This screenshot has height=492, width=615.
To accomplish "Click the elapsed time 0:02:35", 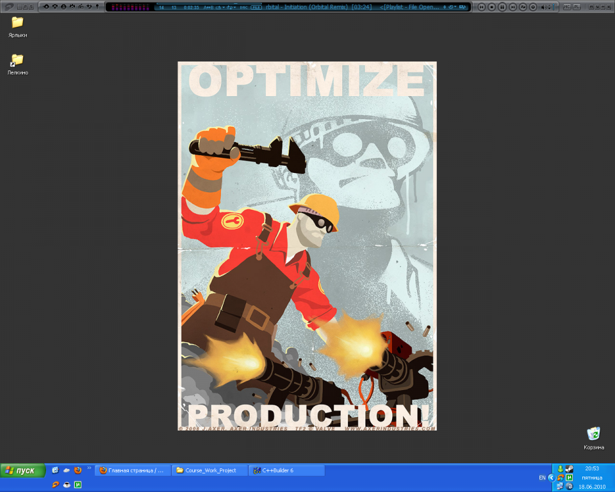I will click(x=192, y=8).
